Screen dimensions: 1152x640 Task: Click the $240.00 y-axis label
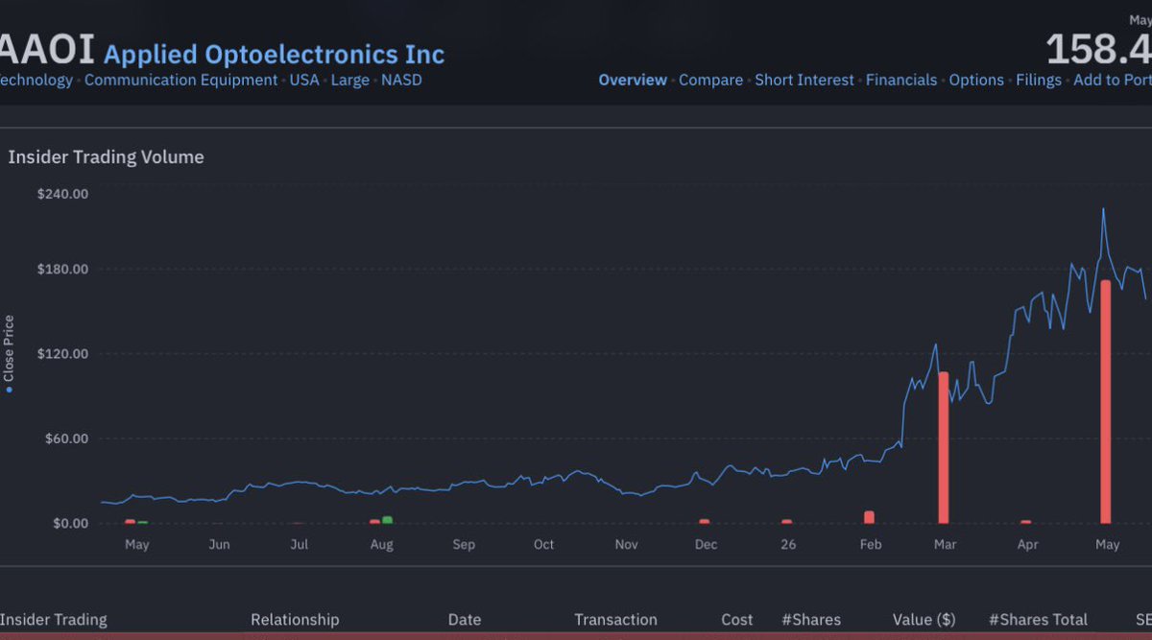click(x=62, y=194)
